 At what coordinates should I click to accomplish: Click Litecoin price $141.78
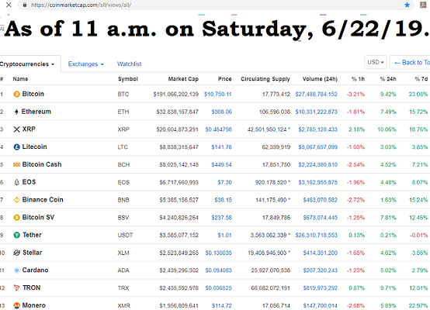tap(221, 147)
